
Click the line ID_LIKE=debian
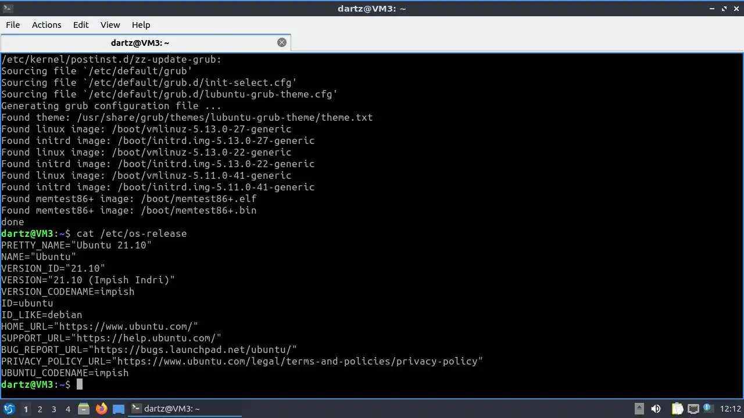[41, 315]
